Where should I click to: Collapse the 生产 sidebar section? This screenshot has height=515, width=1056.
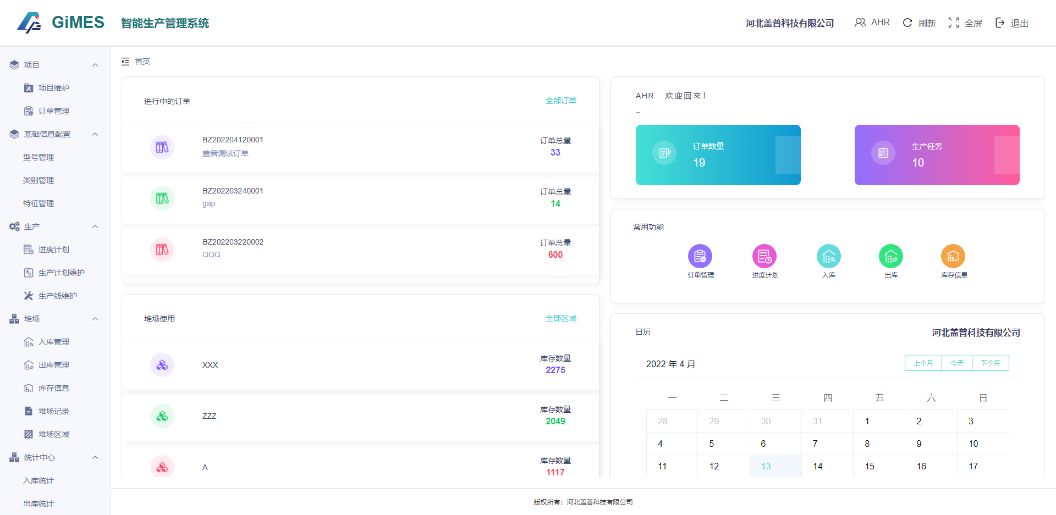pos(95,226)
